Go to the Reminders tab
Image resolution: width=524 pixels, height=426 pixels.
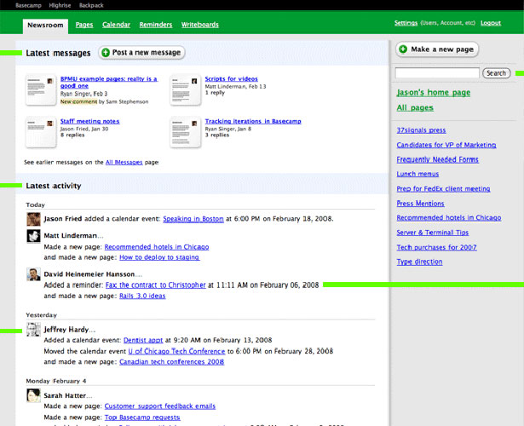coord(156,25)
